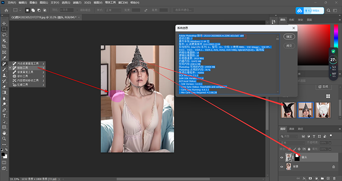Screen dimensions: 342x181
Task: Select the Hand tool
Action: click(x=4, y=133)
